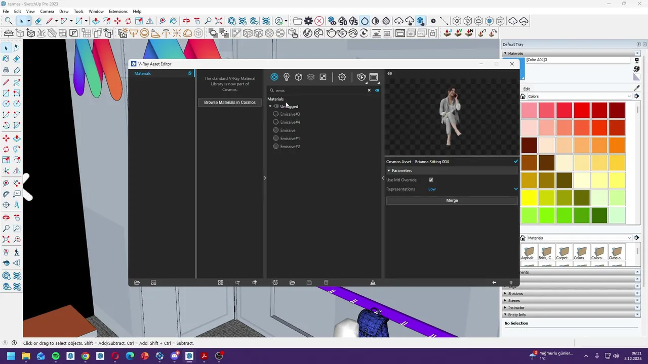Screen dimensions: 648x364
Task: Select the Emissive#4 material entry
Action: coord(290,122)
